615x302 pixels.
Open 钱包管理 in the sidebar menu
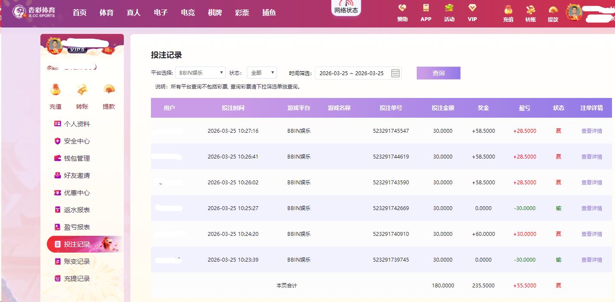pyautogui.click(x=77, y=159)
